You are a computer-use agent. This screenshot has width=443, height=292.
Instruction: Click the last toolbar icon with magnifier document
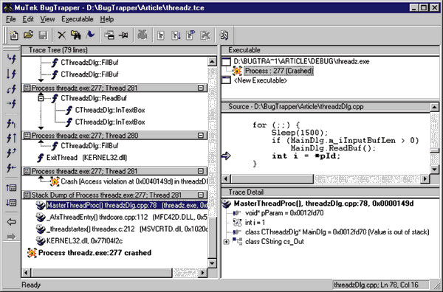tap(224, 35)
